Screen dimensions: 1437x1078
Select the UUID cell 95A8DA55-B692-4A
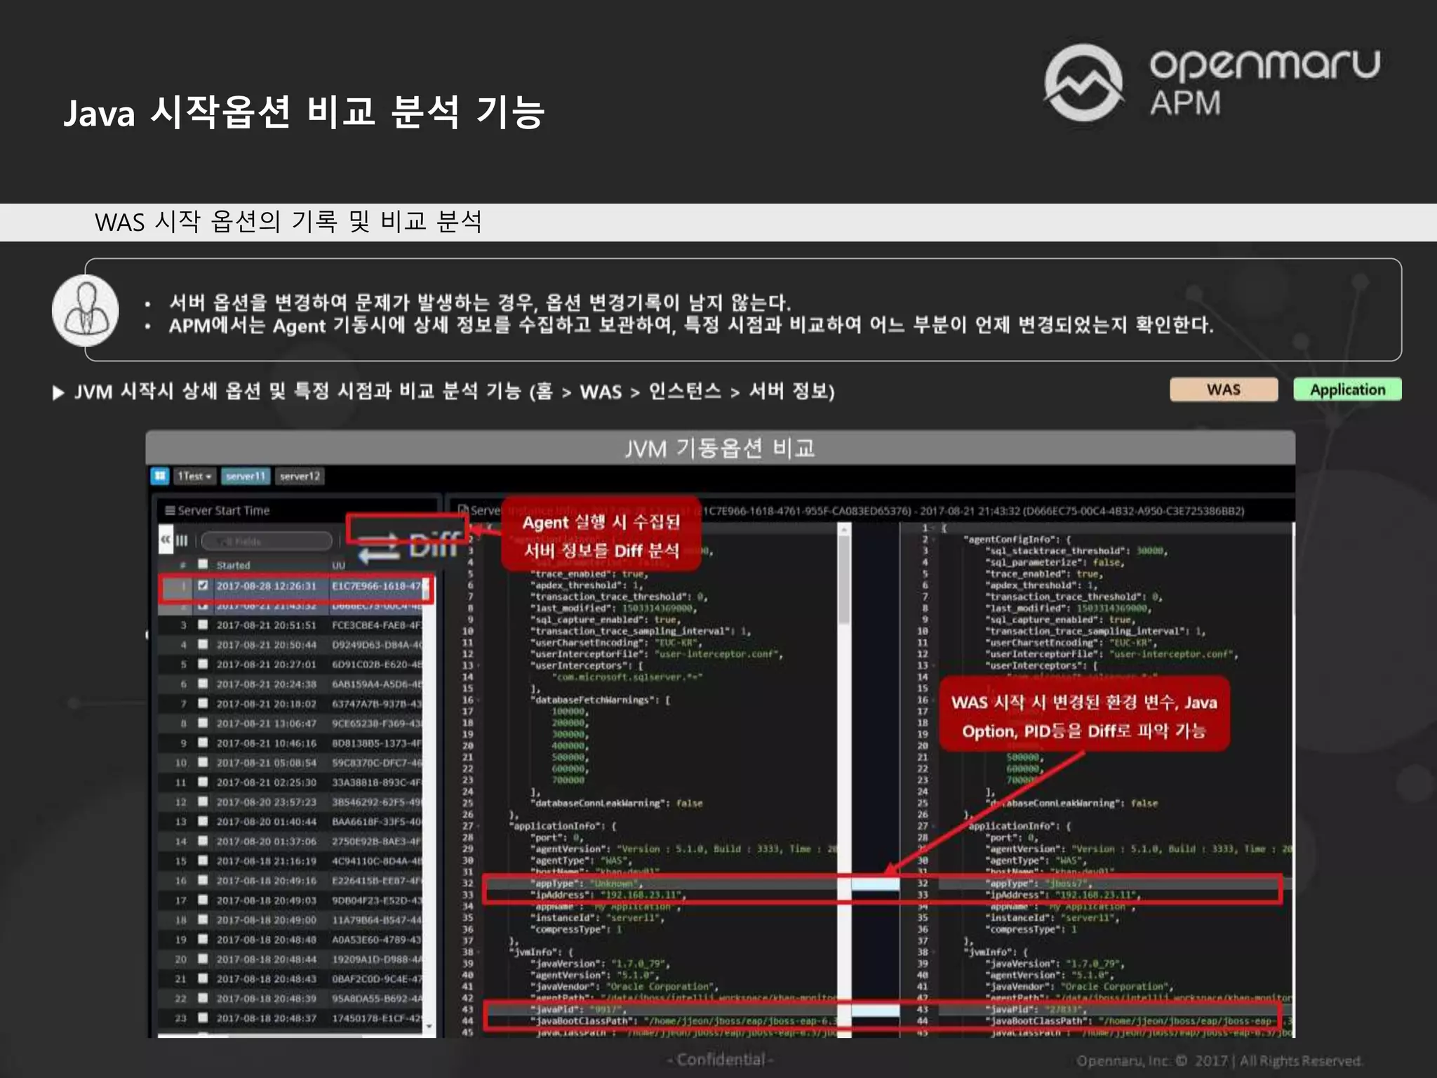(377, 998)
